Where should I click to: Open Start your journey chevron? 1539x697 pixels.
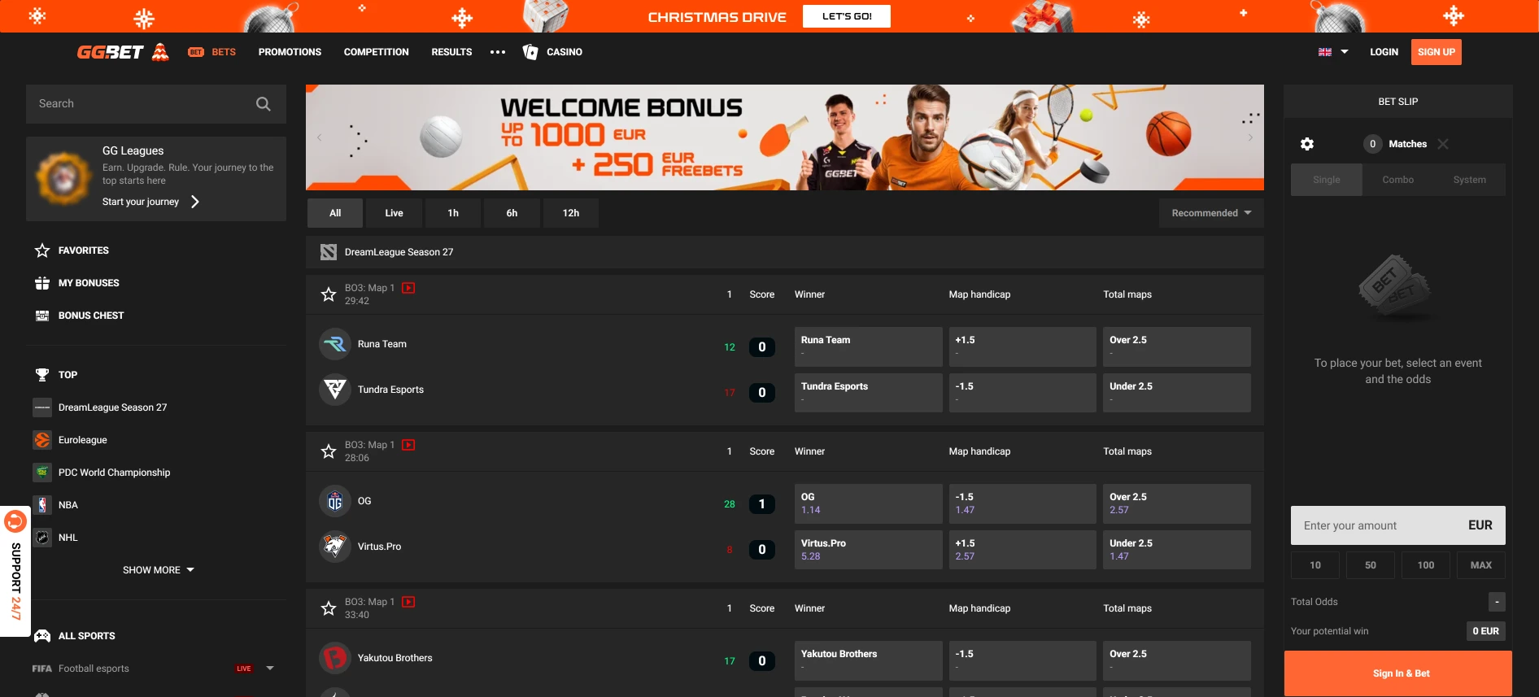coord(195,202)
